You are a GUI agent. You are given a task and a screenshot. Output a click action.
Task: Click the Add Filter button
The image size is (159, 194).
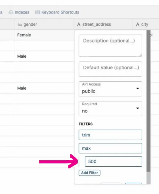pos(90,173)
